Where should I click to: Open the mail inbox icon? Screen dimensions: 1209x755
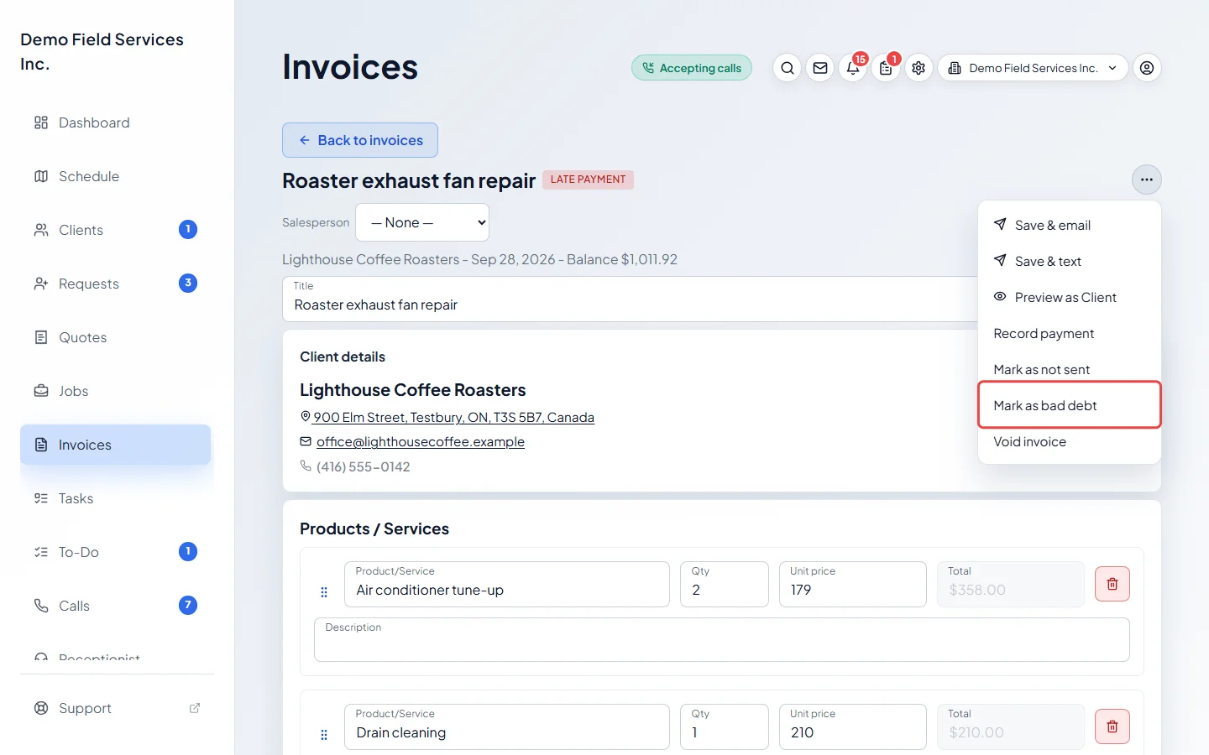[820, 68]
